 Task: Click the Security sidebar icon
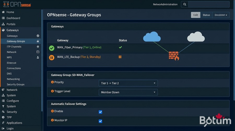tap(3, 112)
